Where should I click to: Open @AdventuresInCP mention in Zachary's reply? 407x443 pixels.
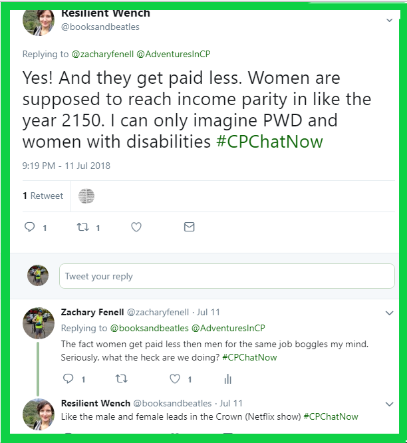pos(228,328)
